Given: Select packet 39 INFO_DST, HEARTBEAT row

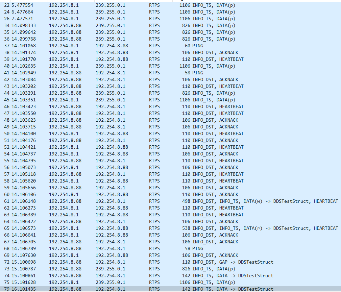Looking at the screenshot, I should pos(135,59).
